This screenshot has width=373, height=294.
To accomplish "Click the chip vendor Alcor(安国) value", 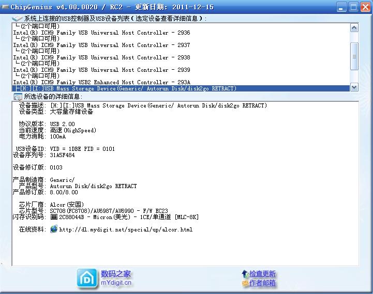I will [67, 205].
